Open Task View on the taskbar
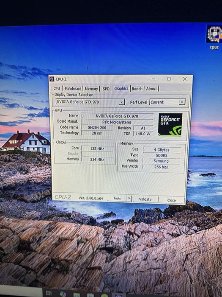The width and height of the screenshot is (222, 297). [49, 293]
